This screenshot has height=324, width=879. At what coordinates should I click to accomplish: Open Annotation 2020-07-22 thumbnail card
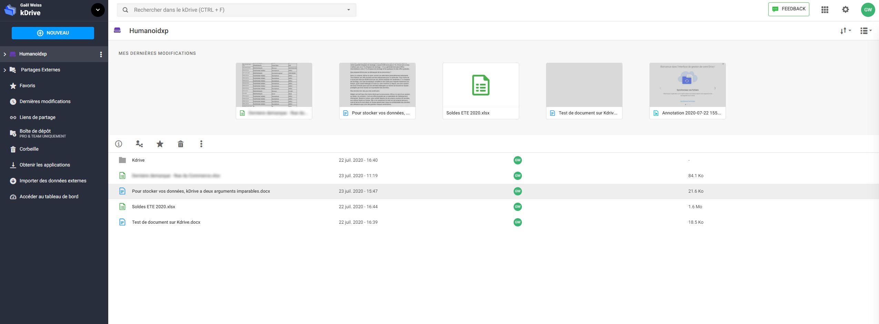point(688,91)
